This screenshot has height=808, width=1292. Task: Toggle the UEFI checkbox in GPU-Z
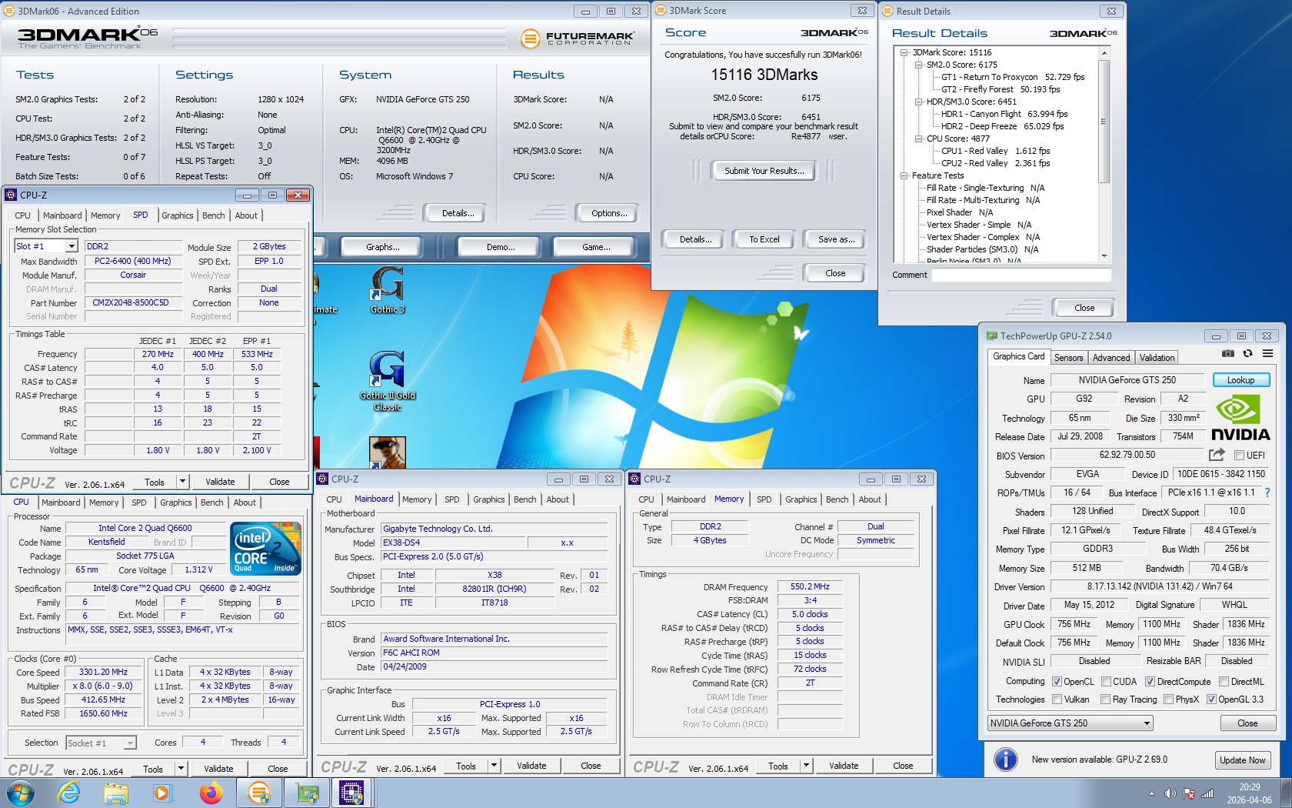[x=1239, y=456]
